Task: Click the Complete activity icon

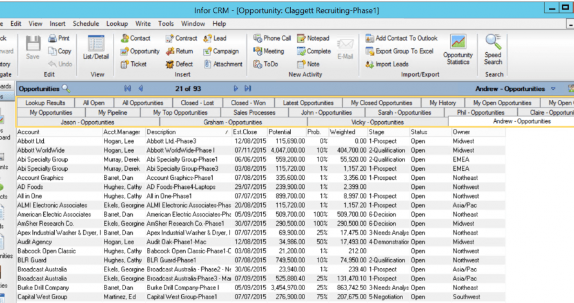Action: click(301, 51)
